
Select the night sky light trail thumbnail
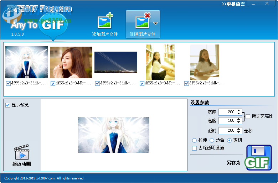pyautogui.click(x=116, y=62)
